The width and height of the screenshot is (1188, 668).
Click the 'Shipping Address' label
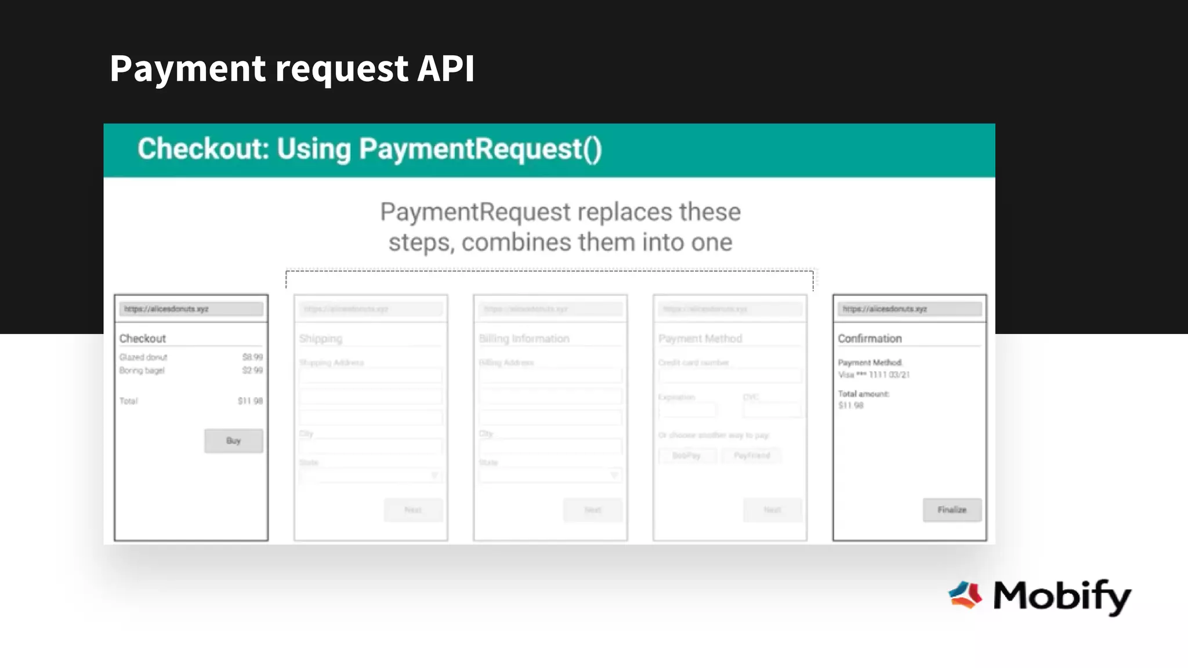tap(331, 362)
